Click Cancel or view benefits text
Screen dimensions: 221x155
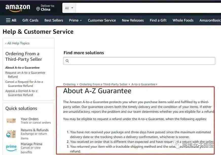pos(31,150)
